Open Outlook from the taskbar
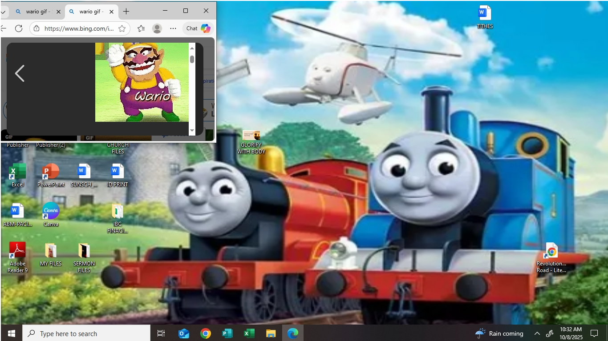Viewport: 608px width, 341px height. click(x=183, y=333)
